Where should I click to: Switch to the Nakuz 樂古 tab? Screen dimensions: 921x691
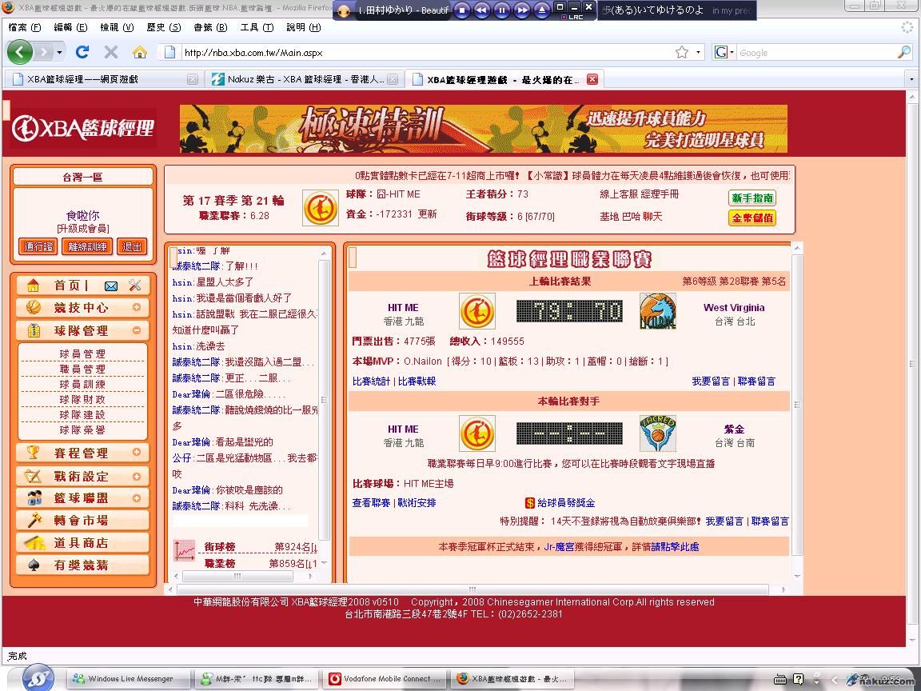[304, 79]
